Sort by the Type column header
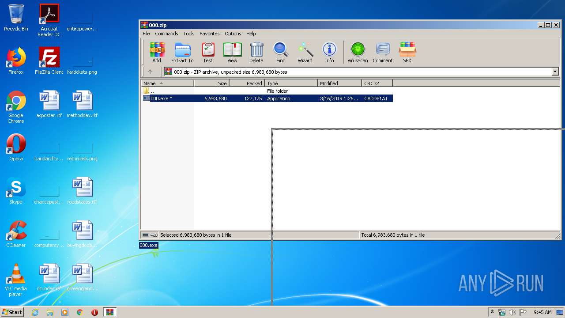This screenshot has height=318, width=565. [x=291, y=83]
